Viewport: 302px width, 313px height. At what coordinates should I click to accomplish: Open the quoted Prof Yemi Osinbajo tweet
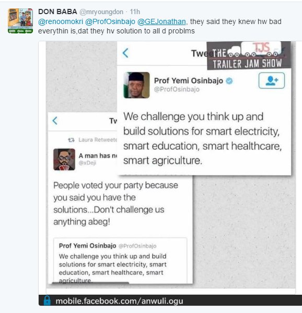click(120, 261)
